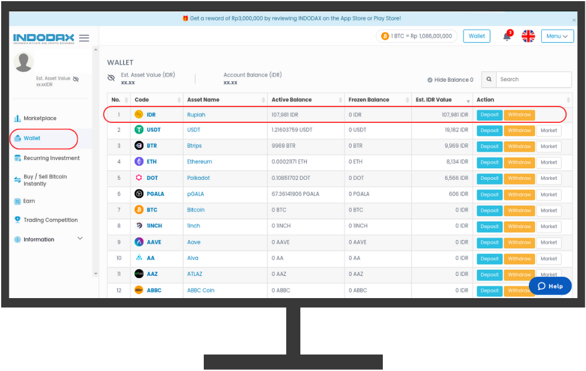
Task: Open Market for USDT
Action: [x=549, y=131]
